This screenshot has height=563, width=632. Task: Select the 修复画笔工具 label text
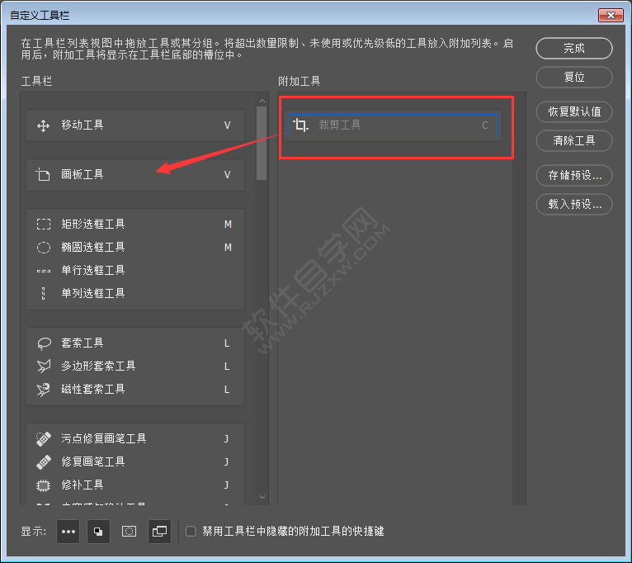point(93,461)
